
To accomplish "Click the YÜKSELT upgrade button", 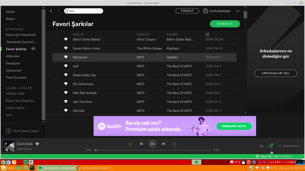I will tap(187, 11).
